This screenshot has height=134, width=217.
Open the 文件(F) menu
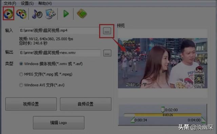click(10, 3)
